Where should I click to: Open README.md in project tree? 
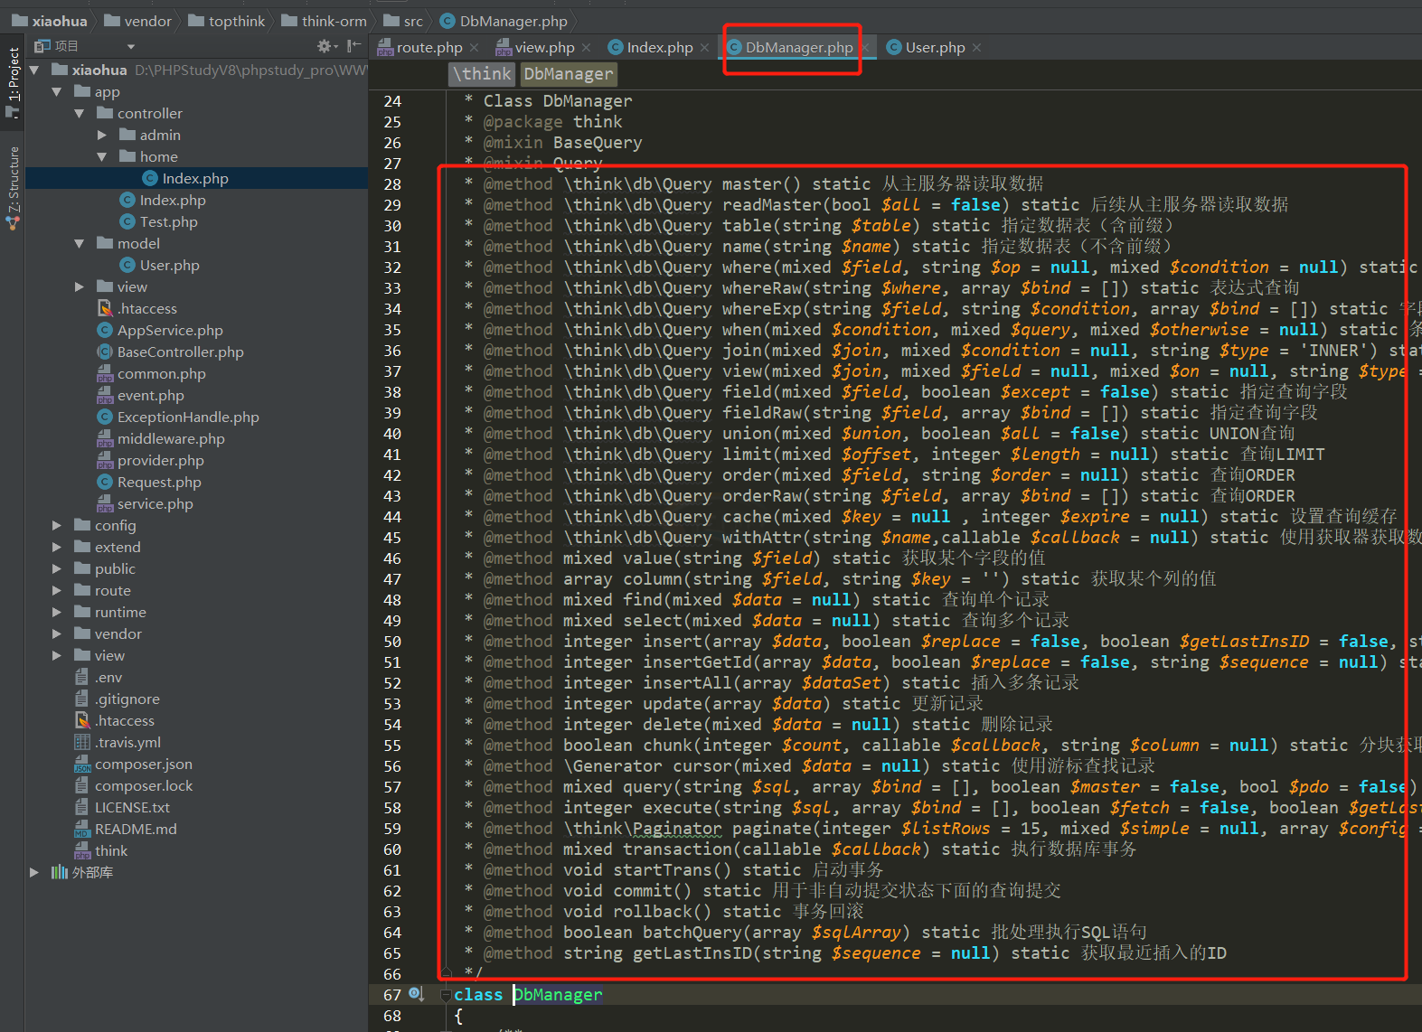pos(126,829)
